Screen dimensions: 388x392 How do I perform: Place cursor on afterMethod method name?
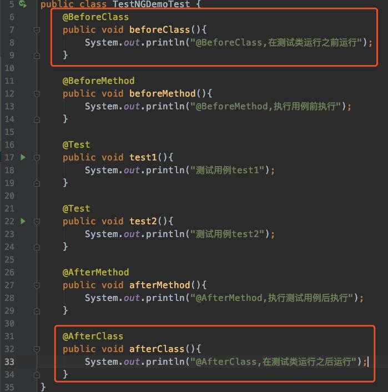(x=159, y=285)
